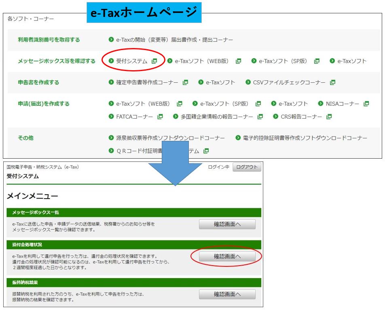Select 利用者識別番号を取得する heading text
The width and height of the screenshot is (385, 310).
pyautogui.click(x=49, y=40)
